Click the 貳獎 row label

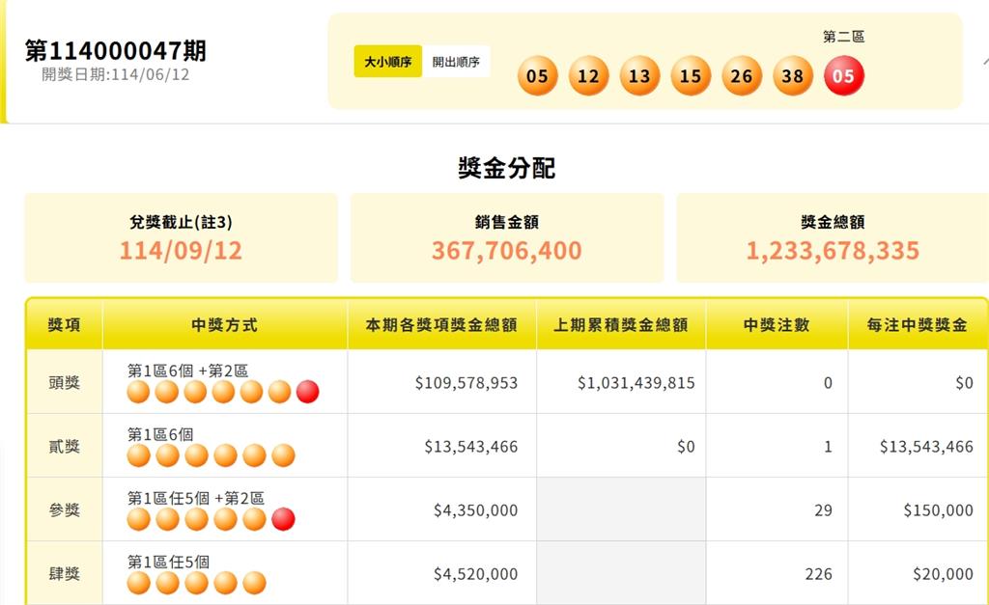(65, 446)
